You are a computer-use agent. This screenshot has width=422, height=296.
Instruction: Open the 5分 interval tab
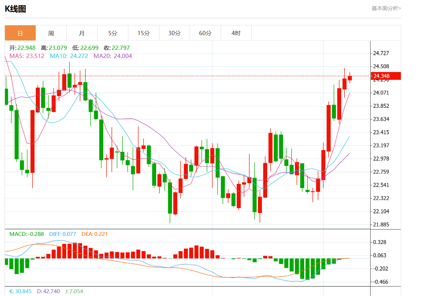pyautogui.click(x=113, y=33)
